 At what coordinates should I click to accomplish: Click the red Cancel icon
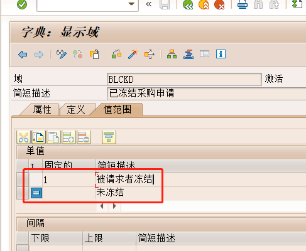[219, 4]
